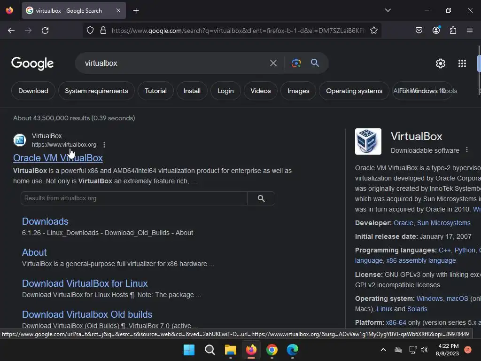
Task: Open the Firefox application menu
Action: tap(470, 30)
